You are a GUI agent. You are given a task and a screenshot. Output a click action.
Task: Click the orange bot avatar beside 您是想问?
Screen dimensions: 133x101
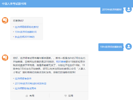point(5,20)
